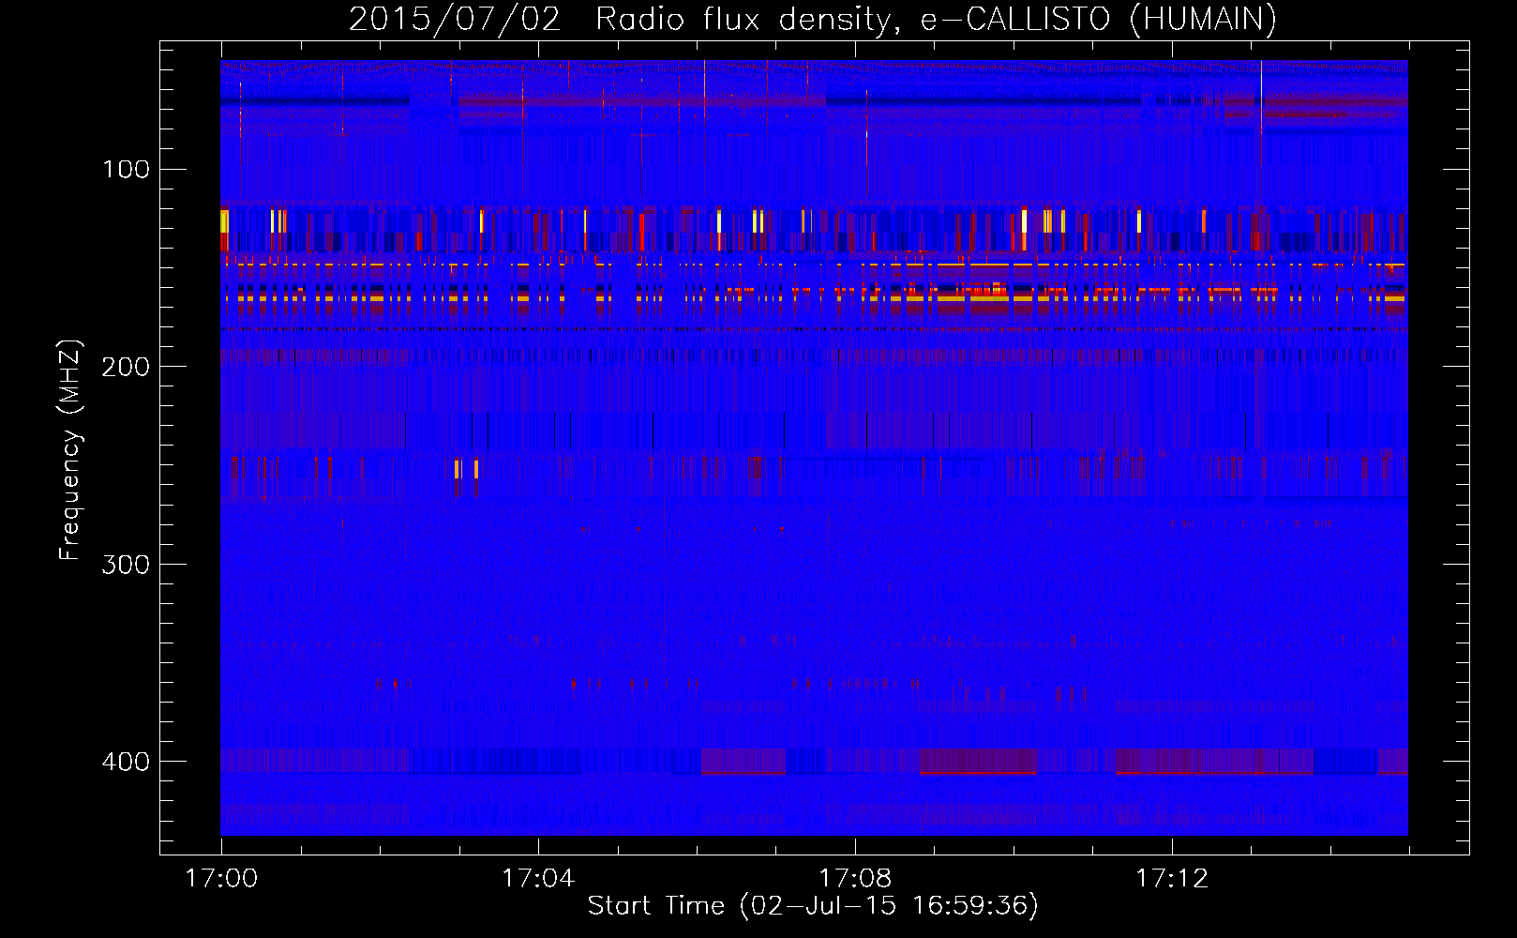Pick the 300 frequency tick label
This screenshot has width=1517, height=938.
pyautogui.click(x=127, y=564)
